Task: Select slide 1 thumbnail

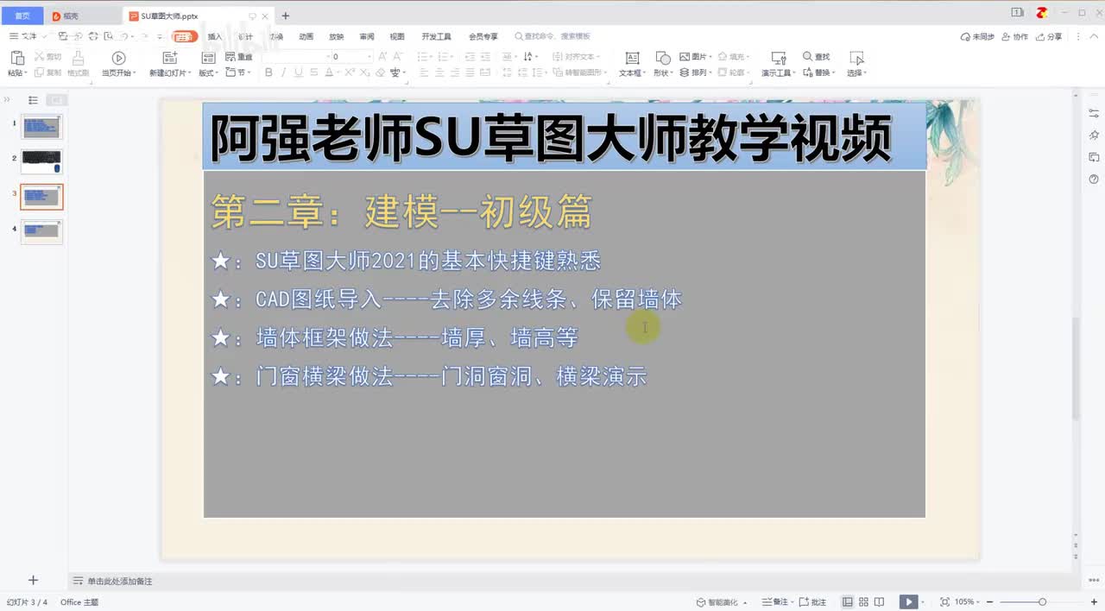Action: (41, 127)
